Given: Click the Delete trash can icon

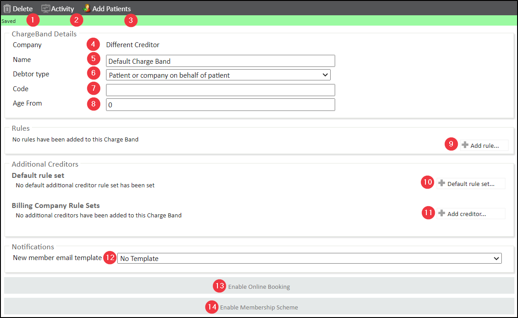Looking at the screenshot, I should pos(7,9).
